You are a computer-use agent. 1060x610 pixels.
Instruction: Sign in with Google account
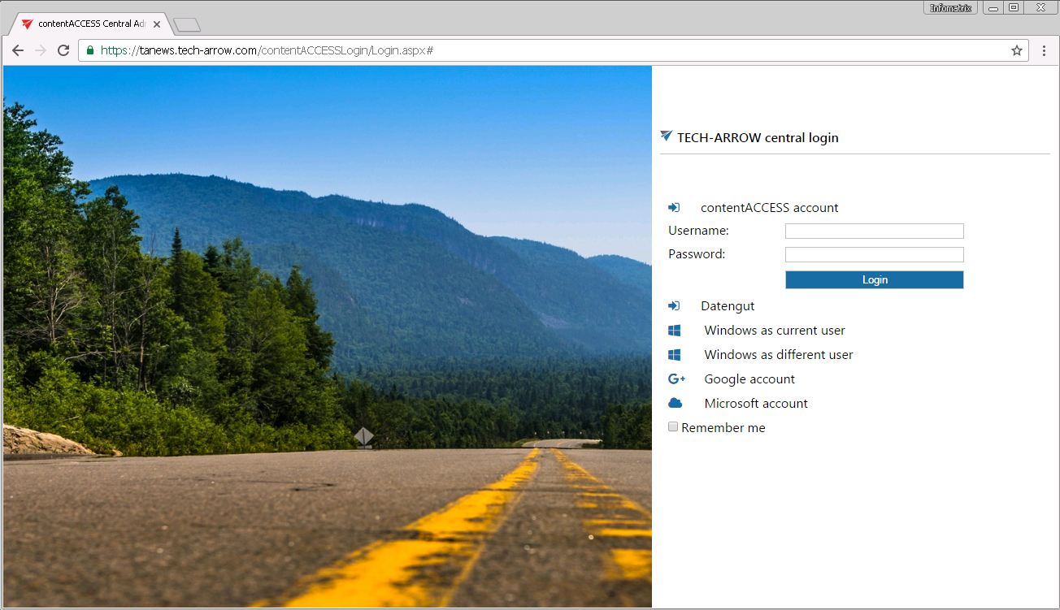(x=749, y=379)
